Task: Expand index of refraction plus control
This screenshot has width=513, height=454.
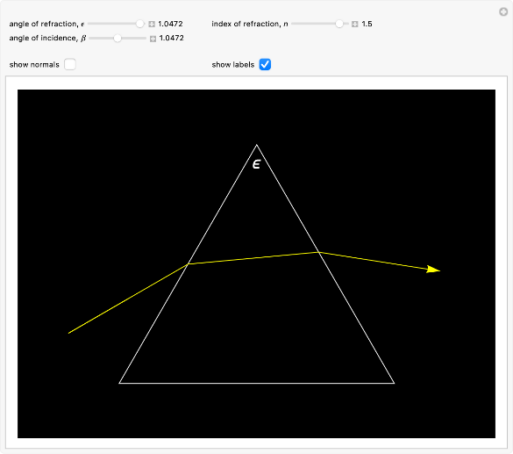Action: pos(354,24)
